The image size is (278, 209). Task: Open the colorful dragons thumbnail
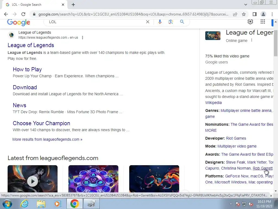(154, 179)
